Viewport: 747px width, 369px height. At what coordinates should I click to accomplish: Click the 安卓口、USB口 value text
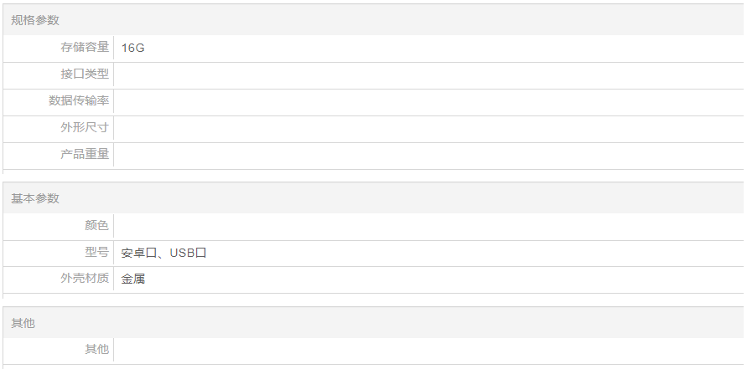[163, 253]
